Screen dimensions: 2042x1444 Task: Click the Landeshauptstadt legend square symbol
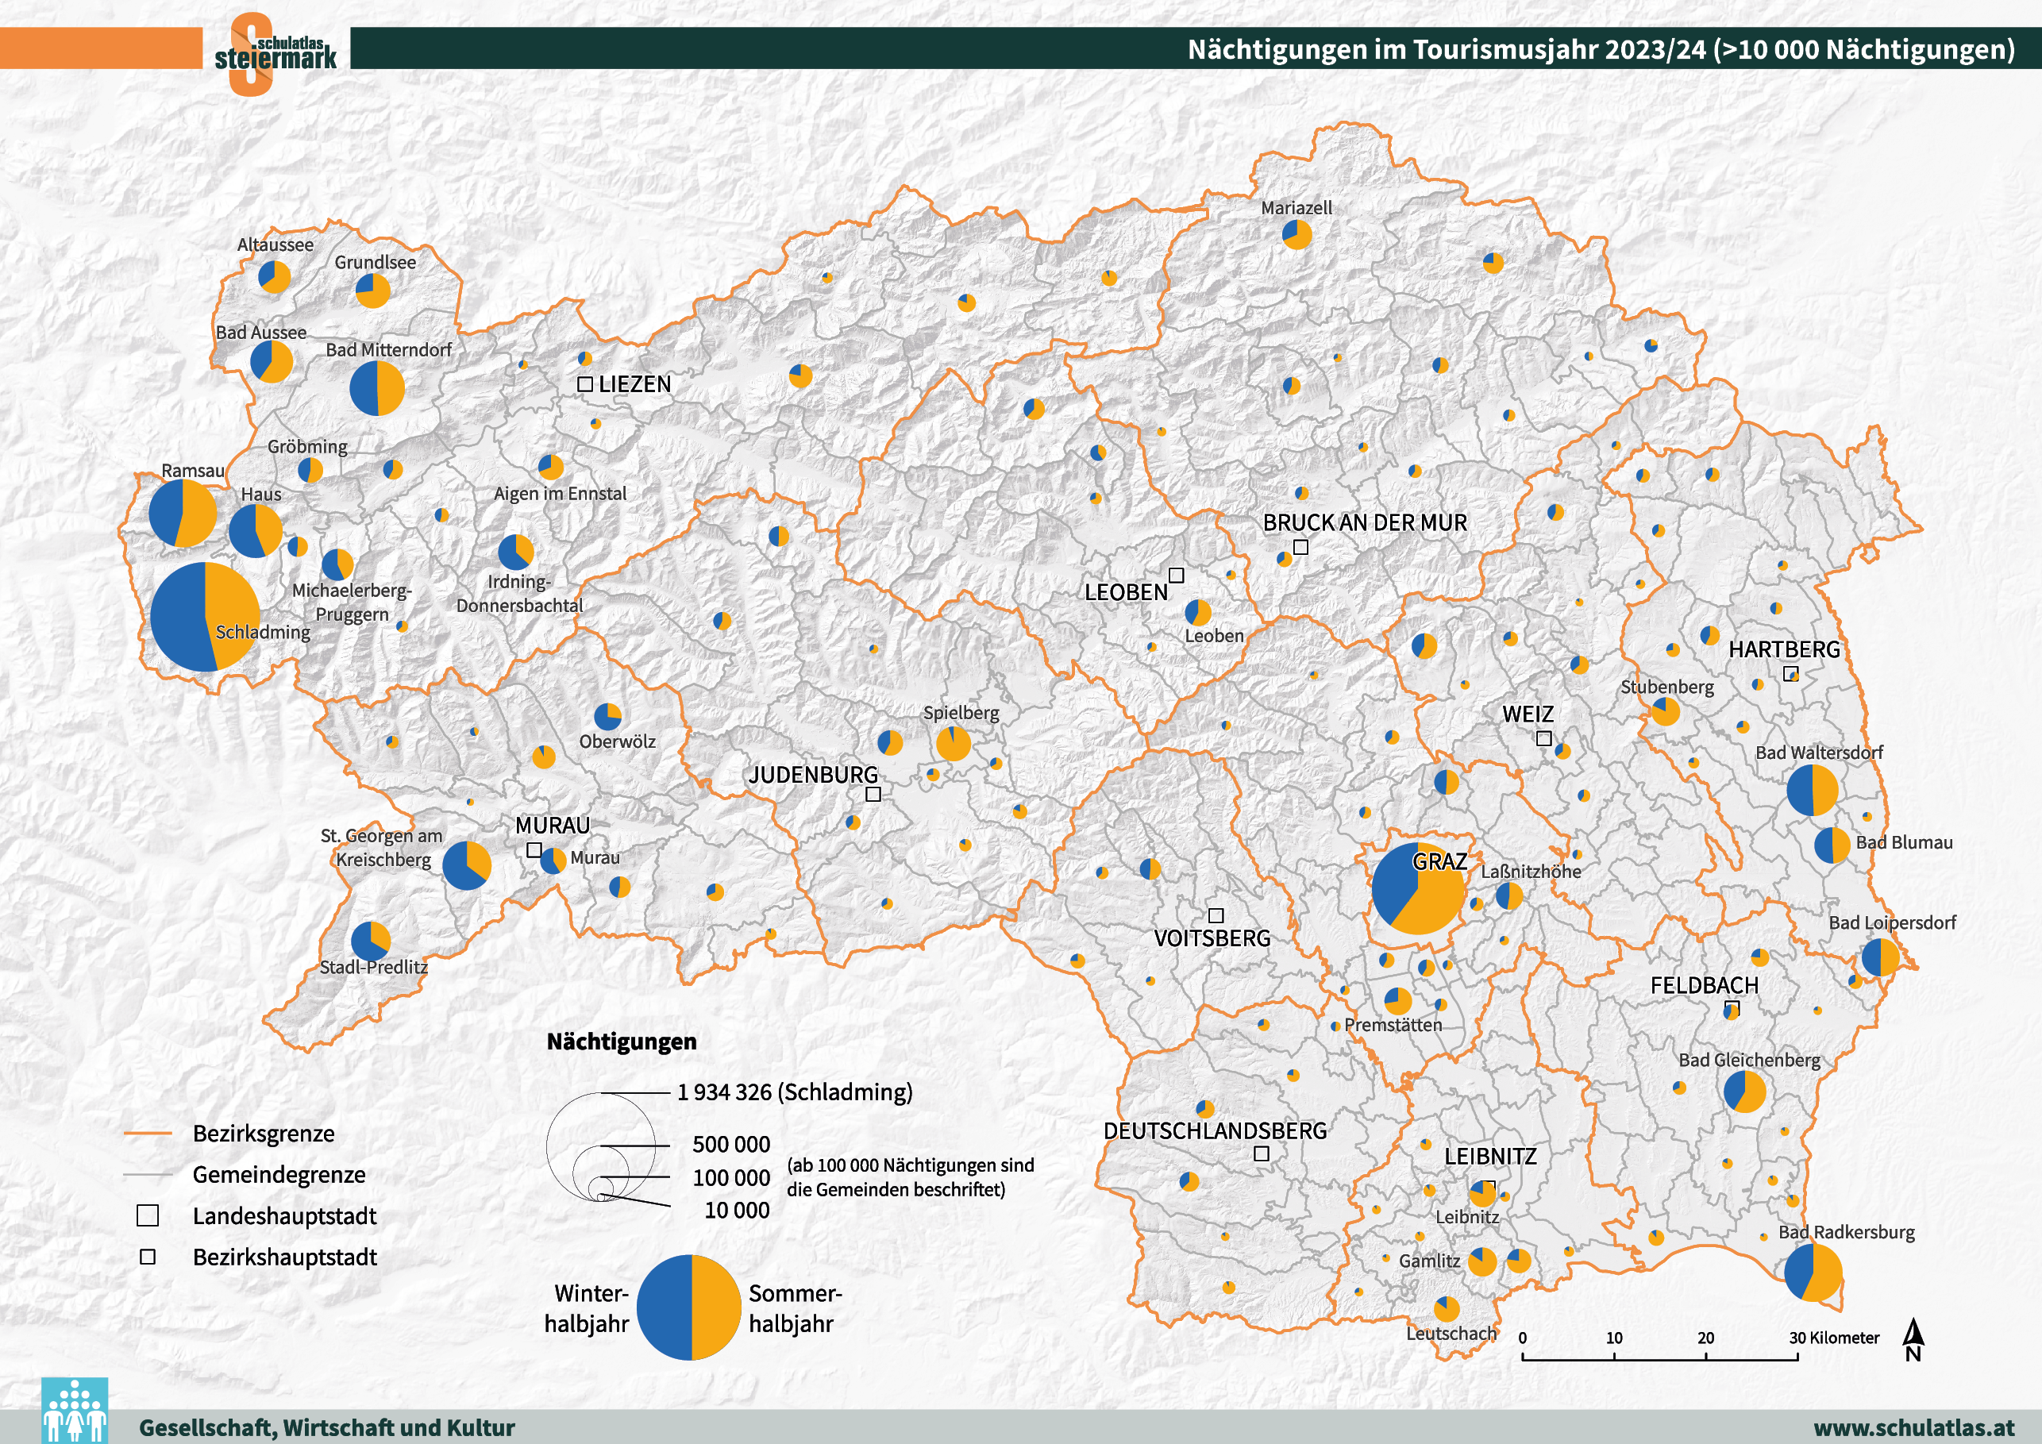[x=148, y=1215]
